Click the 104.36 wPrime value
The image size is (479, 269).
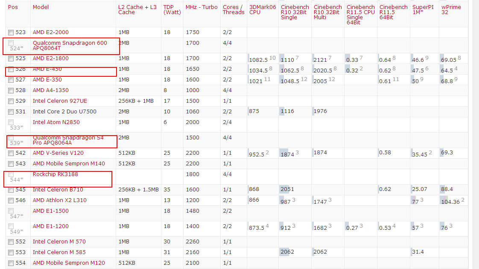click(x=450, y=202)
